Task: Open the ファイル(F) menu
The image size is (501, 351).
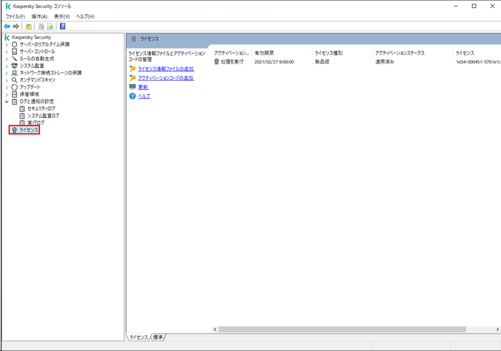Action: tap(15, 16)
